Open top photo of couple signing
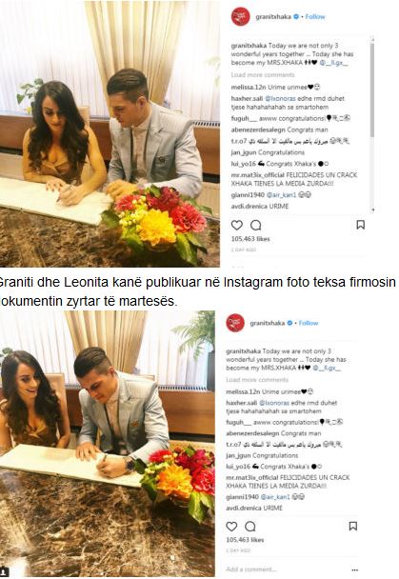Viewport: 399px width, 579px height. click(x=110, y=133)
